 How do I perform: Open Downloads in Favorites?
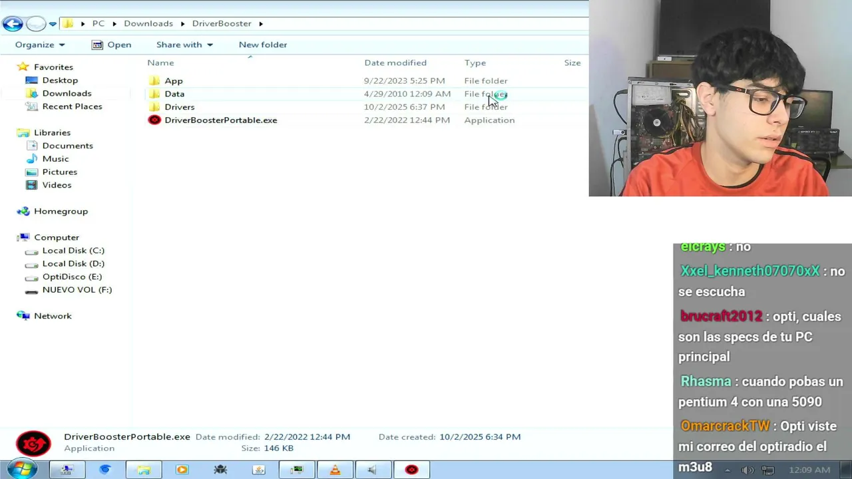(67, 93)
